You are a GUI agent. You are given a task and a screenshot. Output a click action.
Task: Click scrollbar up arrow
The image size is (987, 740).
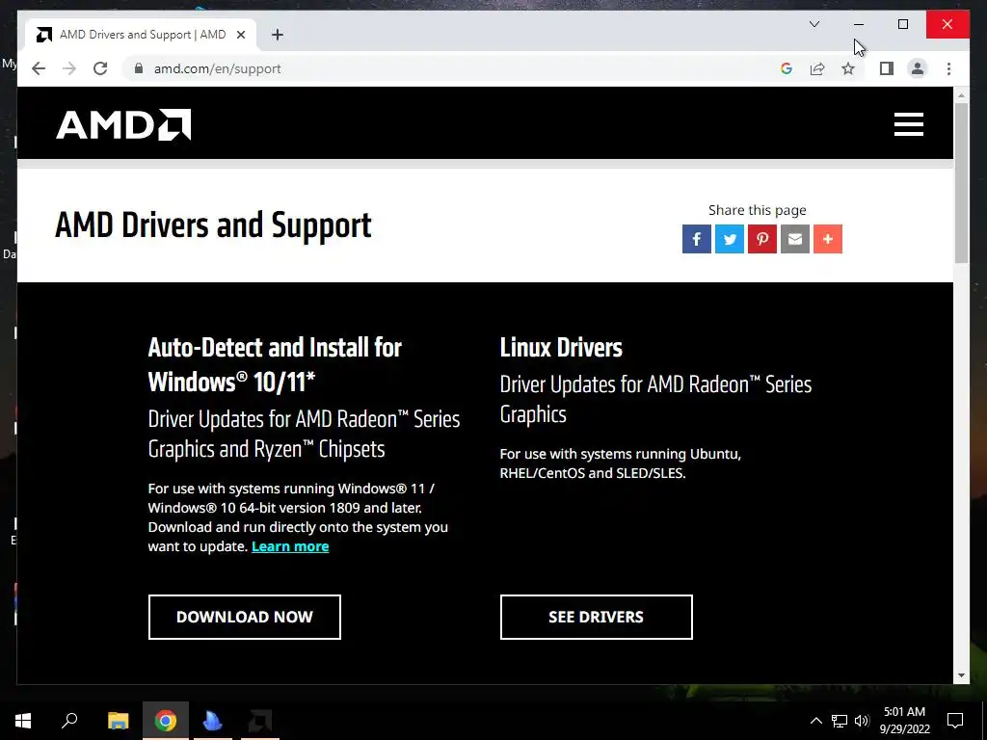point(961,95)
